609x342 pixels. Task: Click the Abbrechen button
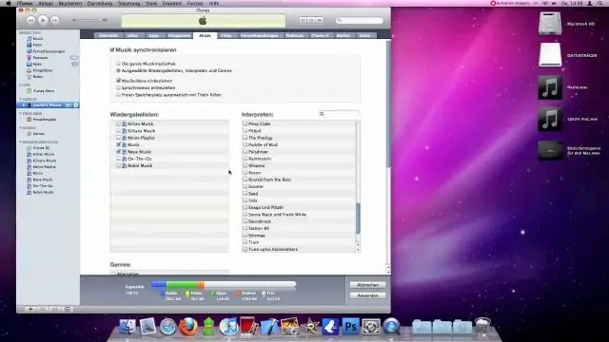point(367,285)
